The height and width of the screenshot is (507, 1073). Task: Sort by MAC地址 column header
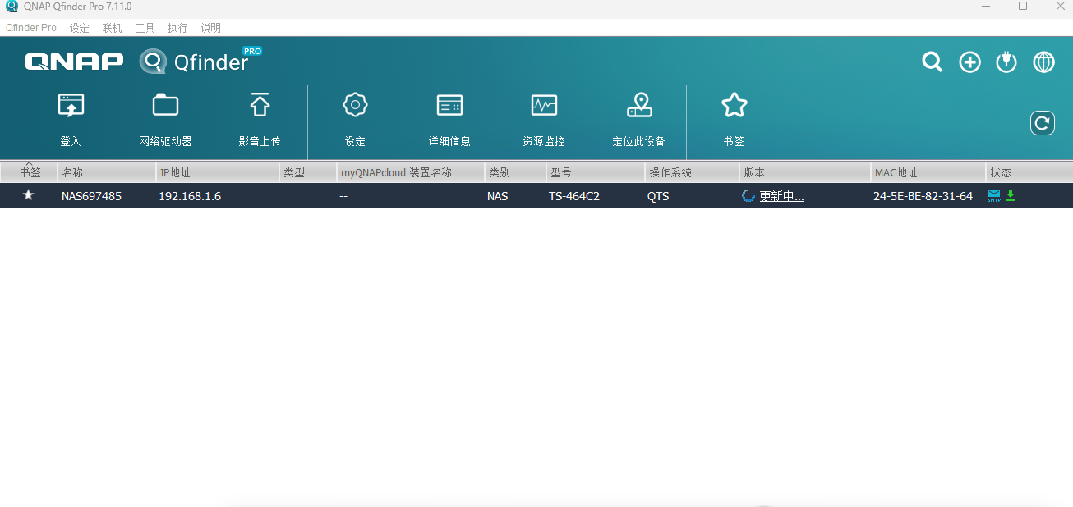click(x=928, y=172)
